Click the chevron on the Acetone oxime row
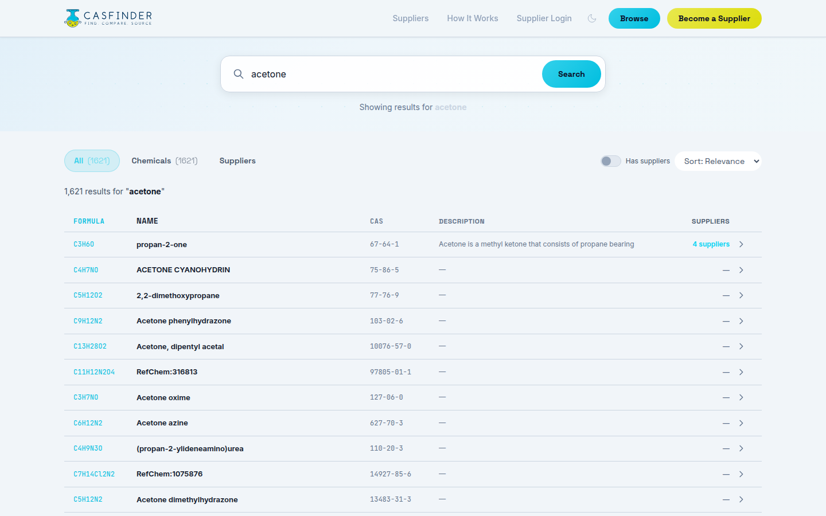Viewport: 826px width, 516px height. [741, 397]
